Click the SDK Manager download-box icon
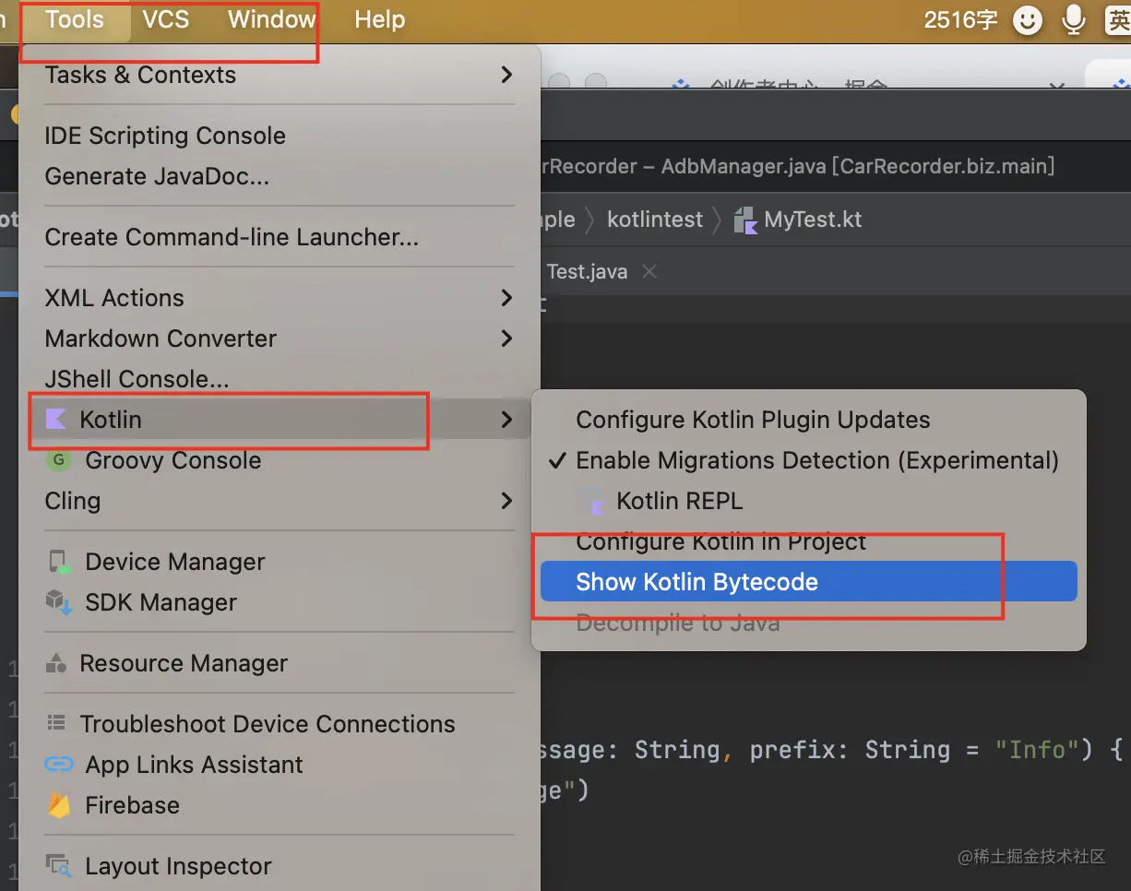This screenshot has width=1131, height=891. pyautogui.click(x=59, y=602)
